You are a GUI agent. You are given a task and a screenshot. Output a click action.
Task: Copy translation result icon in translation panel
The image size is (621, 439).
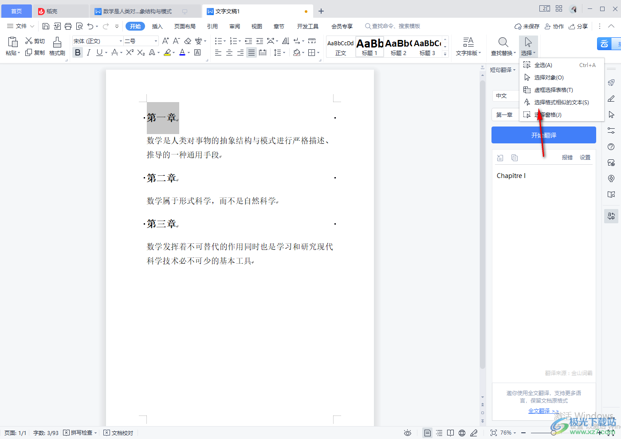coord(515,158)
